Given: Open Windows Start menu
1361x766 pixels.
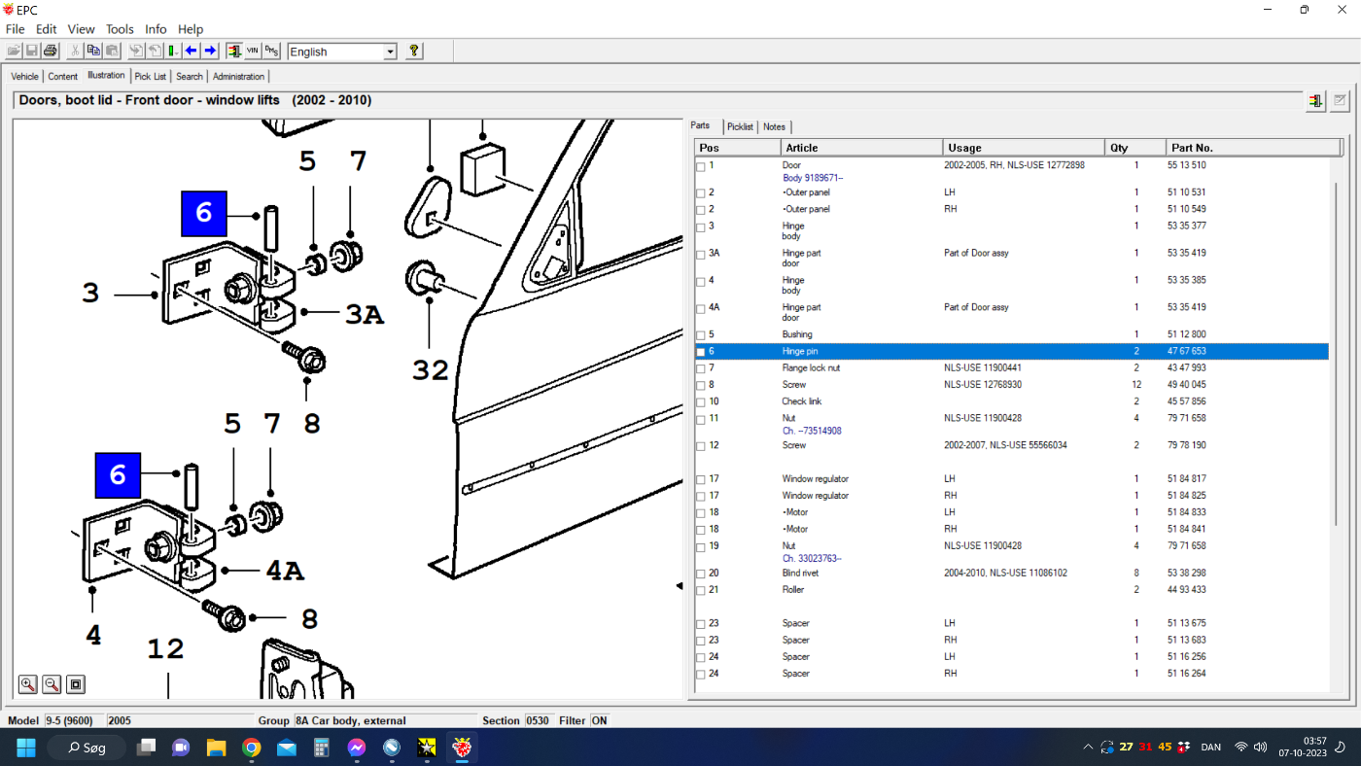Looking at the screenshot, I should (26, 748).
